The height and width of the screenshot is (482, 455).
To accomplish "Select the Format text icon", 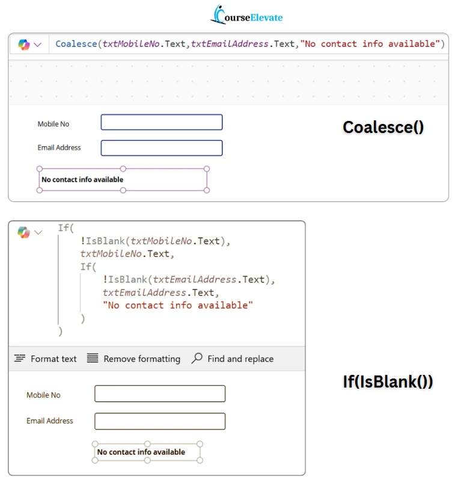I will click(20, 359).
